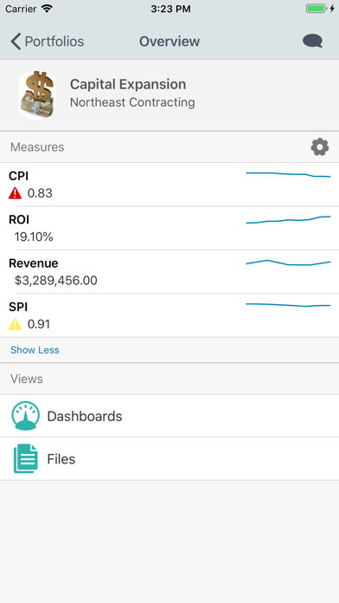Viewport: 339px width, 603px height.
Task: Tap the yellow SPI warning triangle
Action: [15, 324]
